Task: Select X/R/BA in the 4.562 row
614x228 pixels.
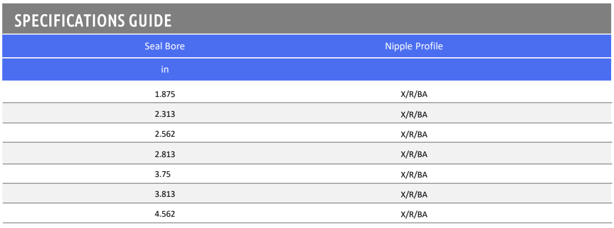Action: click(x=414, y=214)
